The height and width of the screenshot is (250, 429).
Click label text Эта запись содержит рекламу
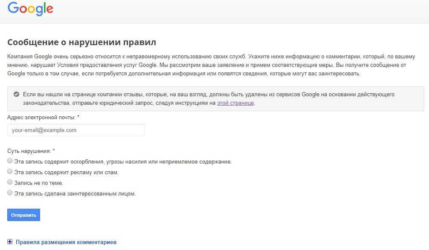click(x=66, y=172)
